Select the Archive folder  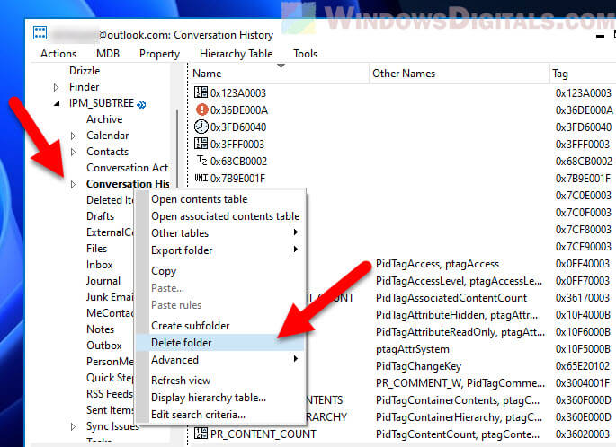(104, 119)
